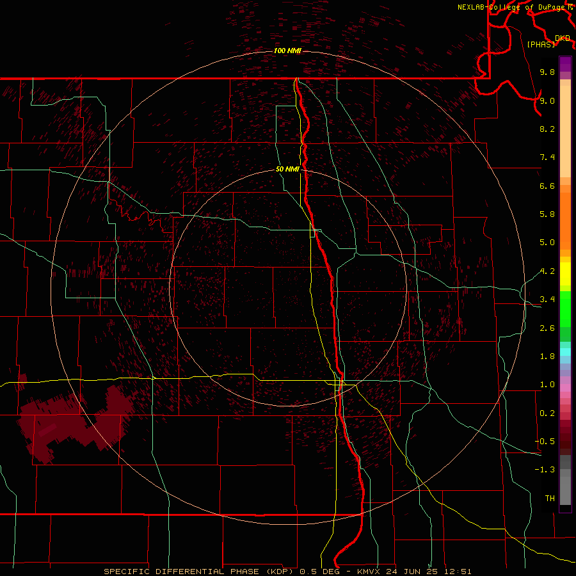Click the 1.0 scale value
Viewport: 576px width, 576px height.
547,385
